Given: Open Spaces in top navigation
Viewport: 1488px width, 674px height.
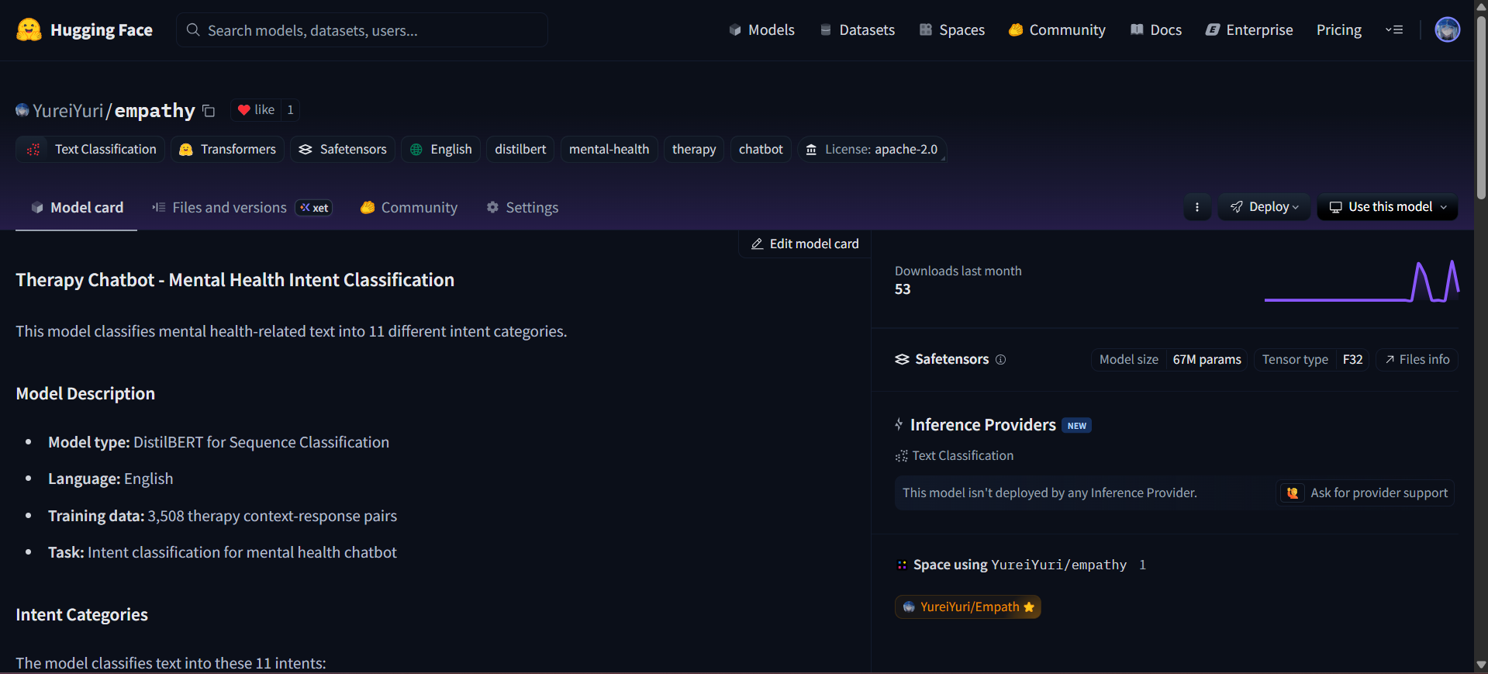Looking at the screenshot, I should (x=951, y=30).
